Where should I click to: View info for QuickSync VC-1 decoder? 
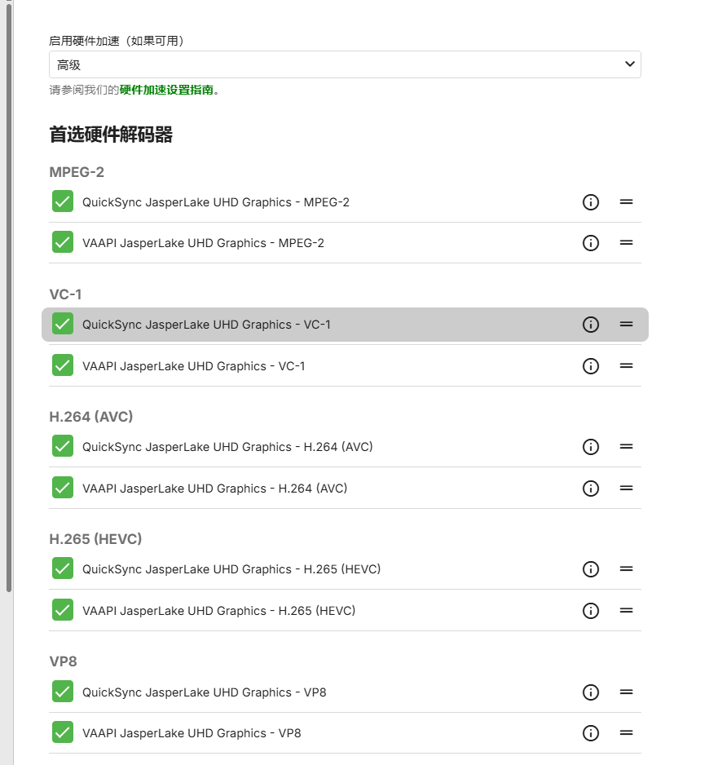(x=591, y=325)
